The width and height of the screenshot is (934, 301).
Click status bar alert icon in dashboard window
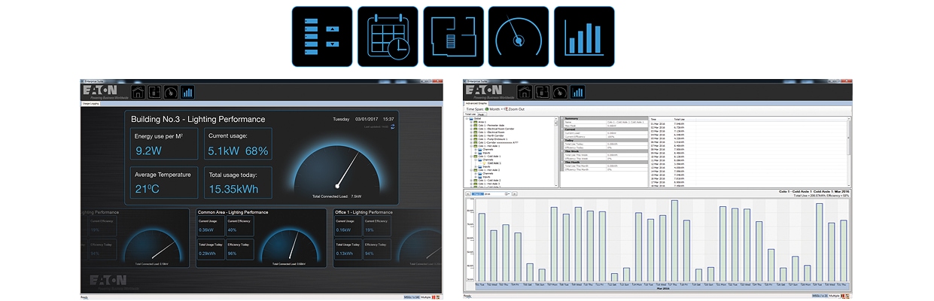(433, 296)
